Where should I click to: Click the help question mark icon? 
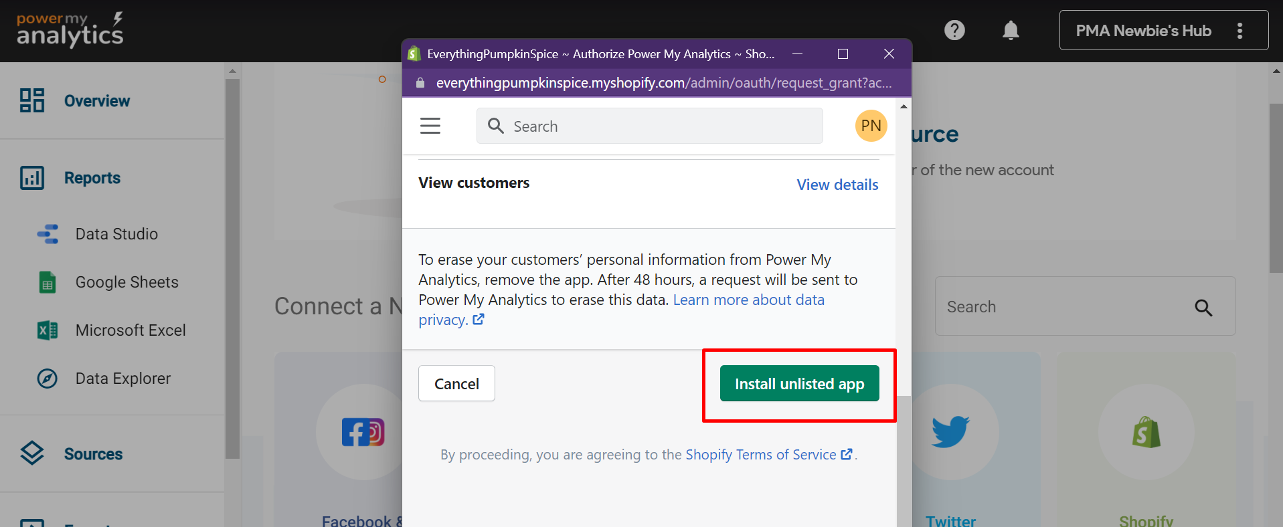coord(954,30)
